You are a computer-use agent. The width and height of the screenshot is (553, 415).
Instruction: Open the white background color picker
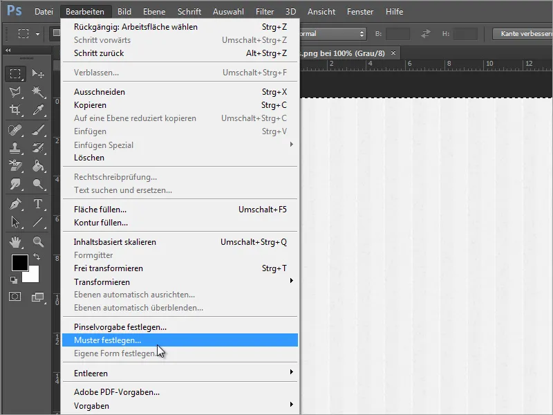click(33, 276)
